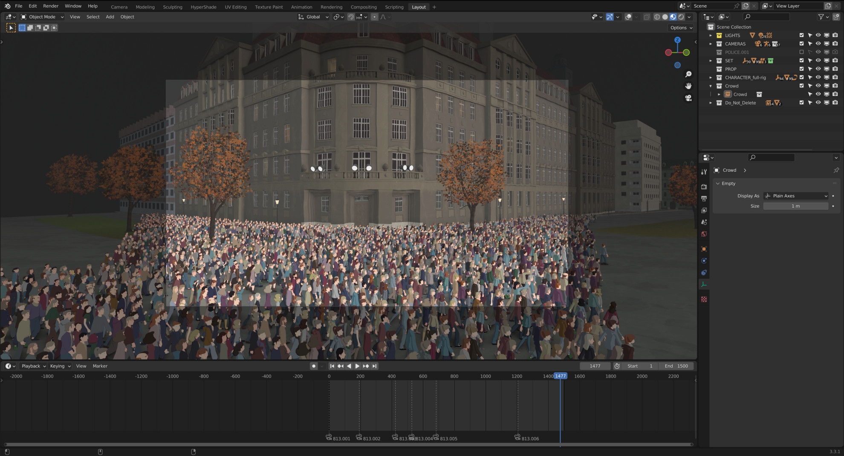Click the pan hand icon in viewport

[688, 86]
